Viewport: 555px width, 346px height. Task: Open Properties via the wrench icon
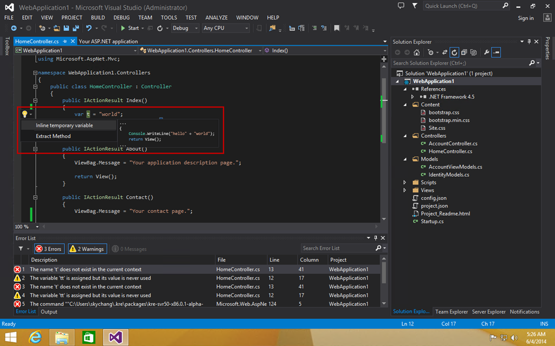coord(487,52)
